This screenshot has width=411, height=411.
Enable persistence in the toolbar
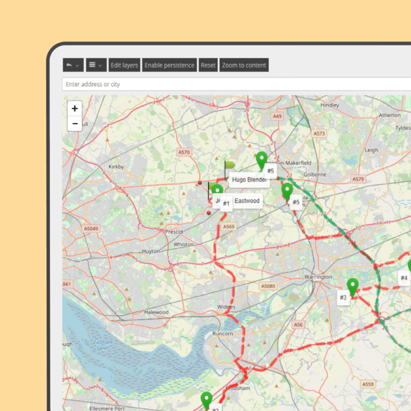click(169, 65)
